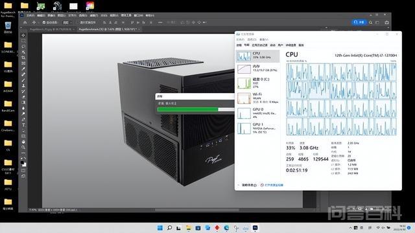The width and height of the screenshot is (415, 233).
Task: Open Microsoft Edge from taskbar
Action: pos(226,228)
